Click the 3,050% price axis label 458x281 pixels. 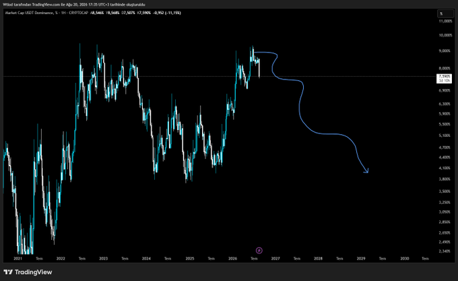(445, 212)
